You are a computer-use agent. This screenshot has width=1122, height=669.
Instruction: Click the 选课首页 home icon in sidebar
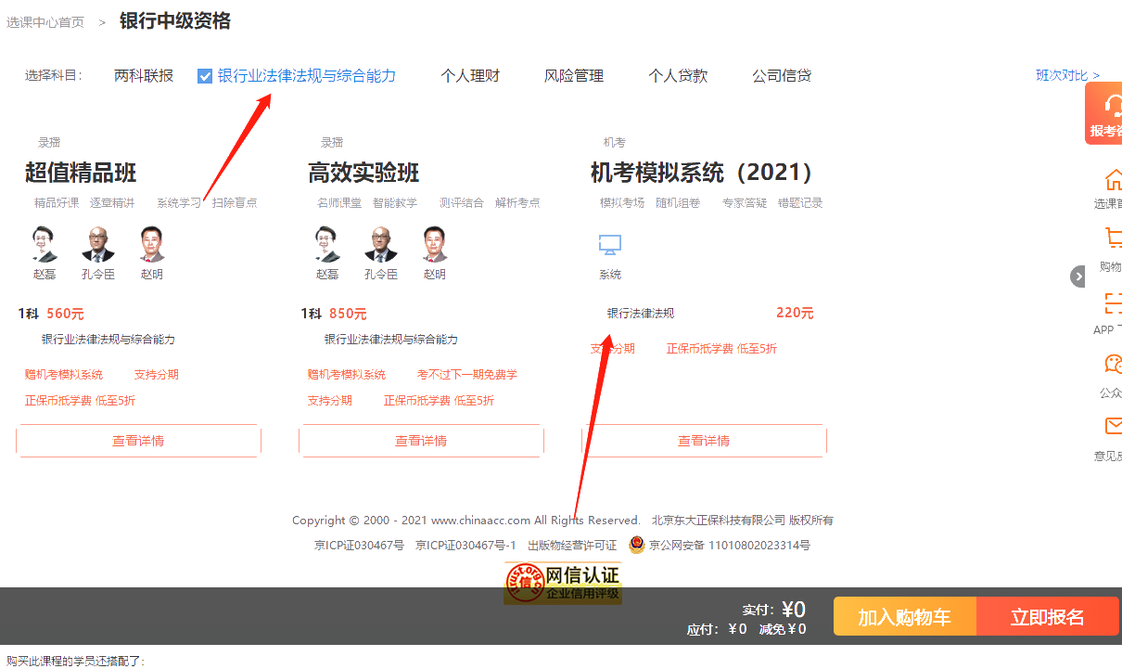(1115, 182)
